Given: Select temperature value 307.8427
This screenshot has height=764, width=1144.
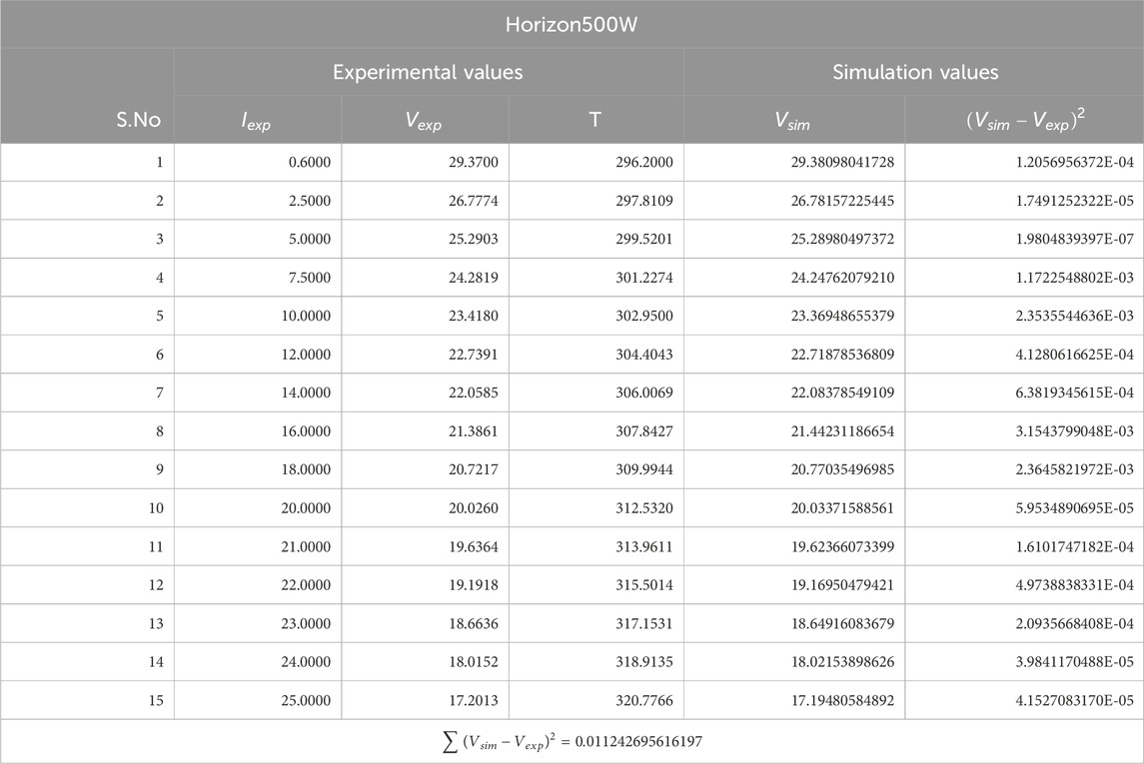Looking at the screenshot, I should click(x=644, y=430).
